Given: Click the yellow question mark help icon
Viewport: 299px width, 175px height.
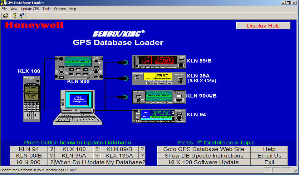Looking at the screenshot, I should coord(14,16).
